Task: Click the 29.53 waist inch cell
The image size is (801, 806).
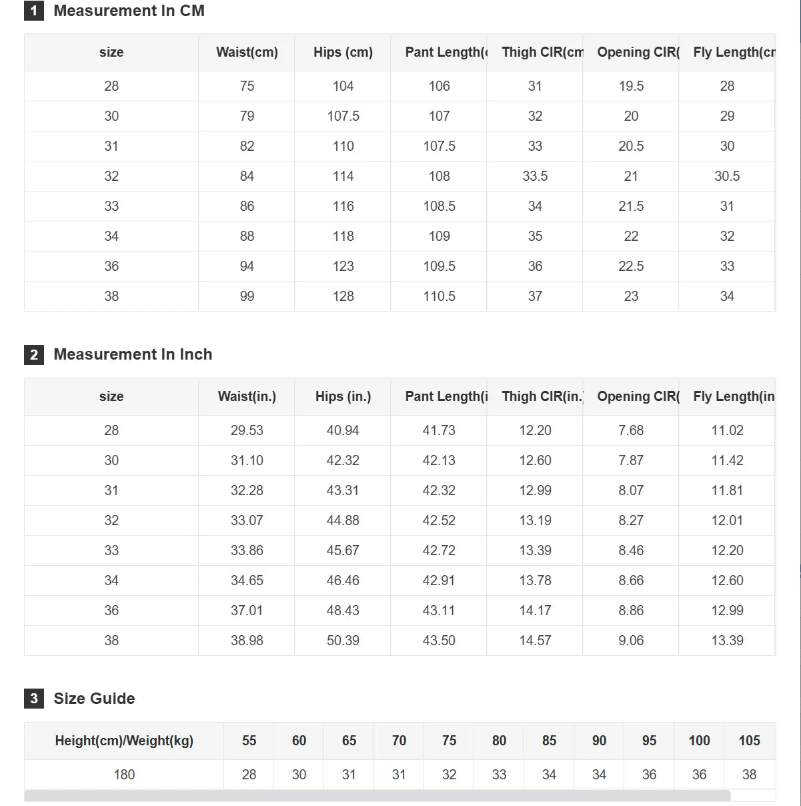Action: coord(247,430)
